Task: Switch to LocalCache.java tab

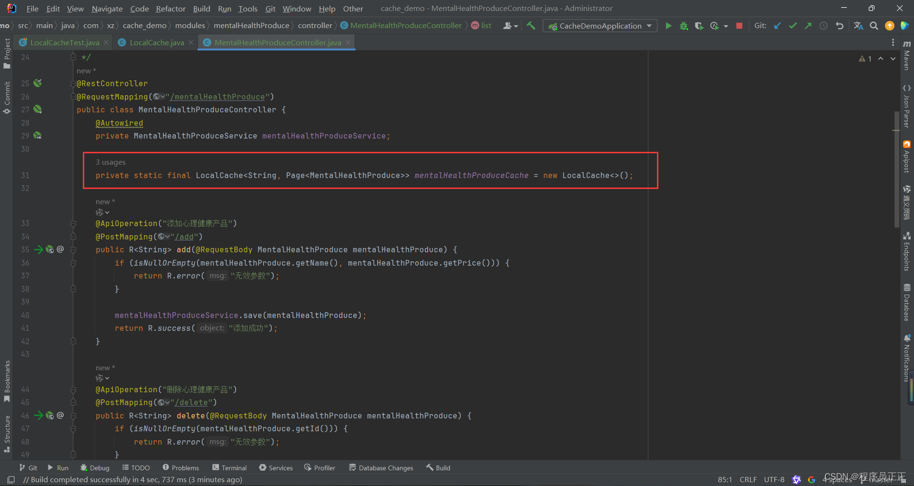Action: 157,42
